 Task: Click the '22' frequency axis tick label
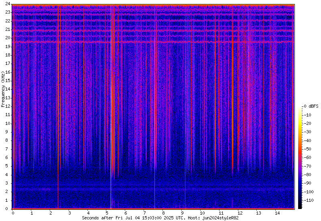8,21
